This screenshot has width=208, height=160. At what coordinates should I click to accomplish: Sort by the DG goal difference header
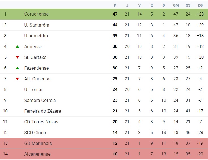pyautogui.click(x=200, y=5)
